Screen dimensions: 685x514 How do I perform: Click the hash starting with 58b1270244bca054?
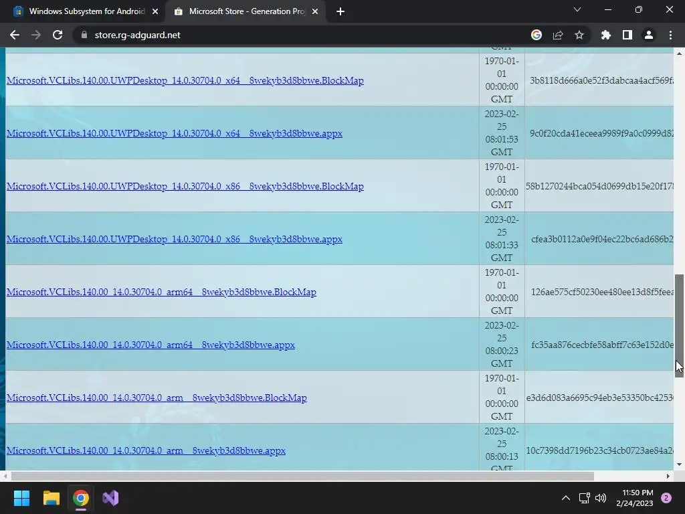pos(599,186)
